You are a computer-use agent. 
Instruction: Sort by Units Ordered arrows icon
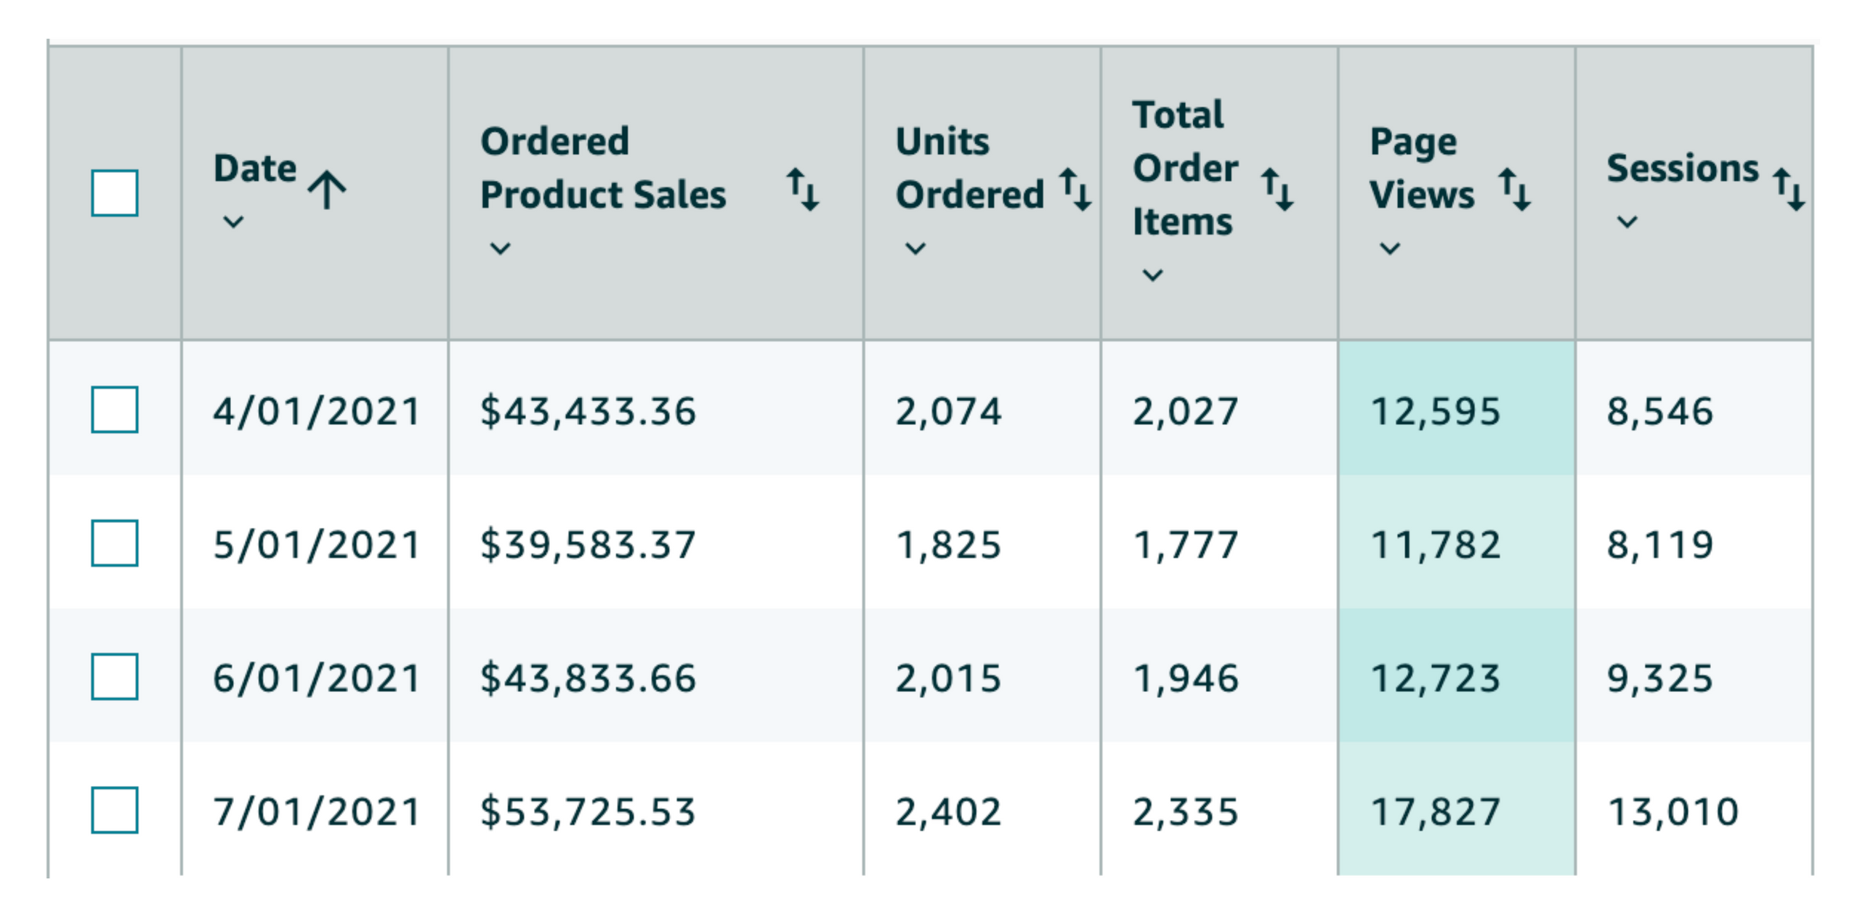[1075, 190]
